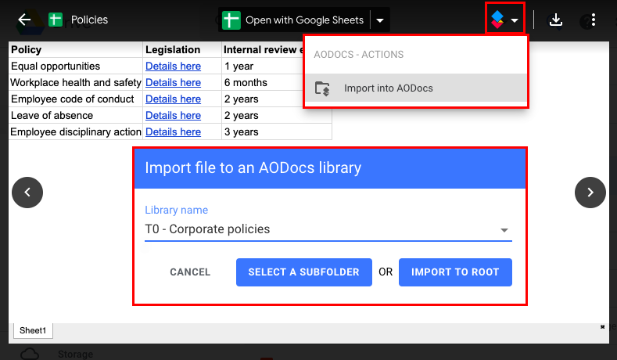Click IMPORT TO ROOT button
The width and height of the screenshot is (617, 360).
click(x=455, y=272)
